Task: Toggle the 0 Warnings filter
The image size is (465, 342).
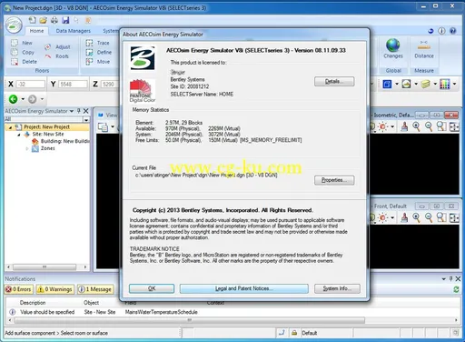Action: click(x=54, y=289)
